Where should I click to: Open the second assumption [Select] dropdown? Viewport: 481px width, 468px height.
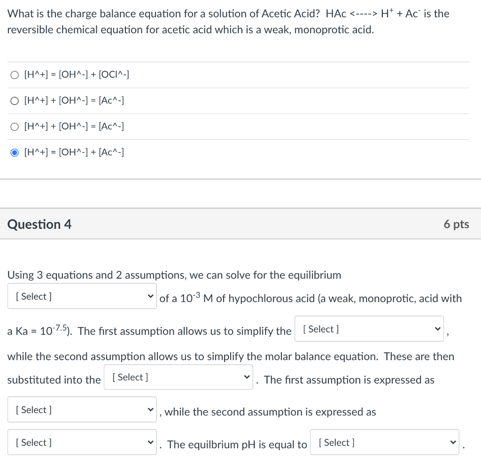click(x=82, y=442)
